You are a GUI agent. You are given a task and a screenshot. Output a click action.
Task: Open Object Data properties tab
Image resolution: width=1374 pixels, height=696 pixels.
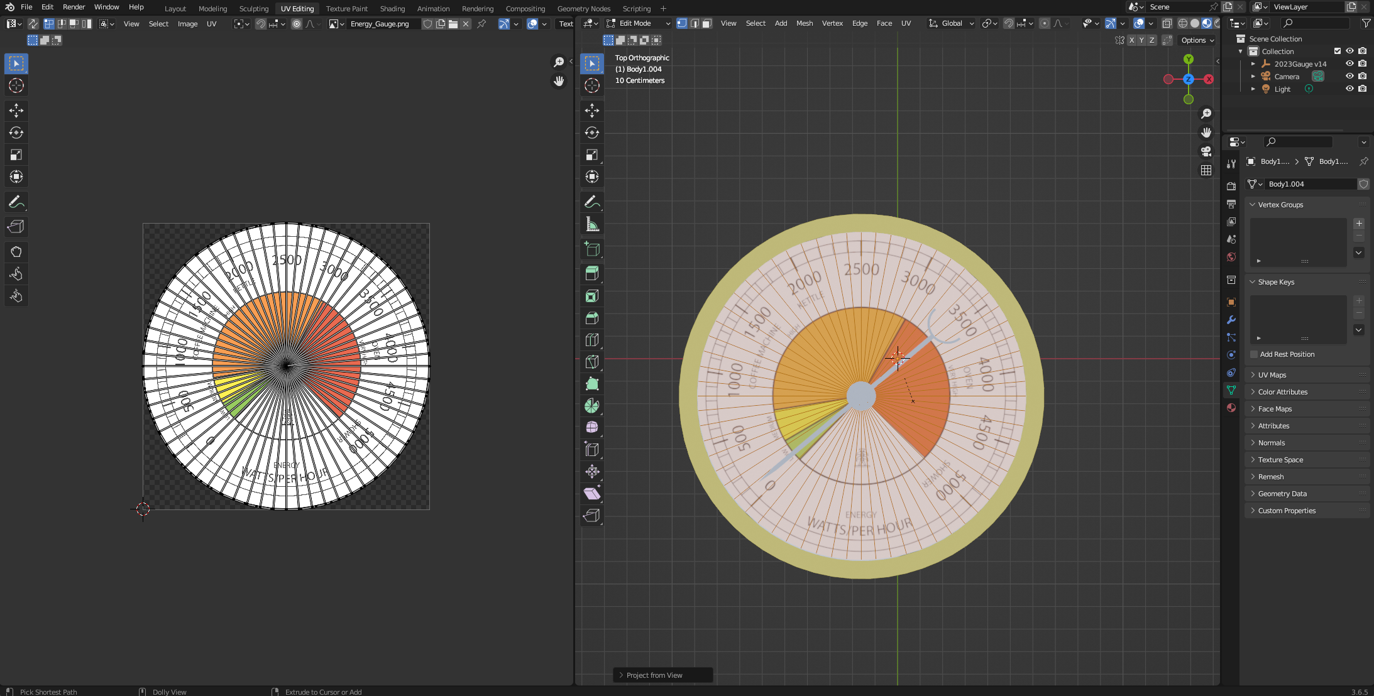point(1231,390)
